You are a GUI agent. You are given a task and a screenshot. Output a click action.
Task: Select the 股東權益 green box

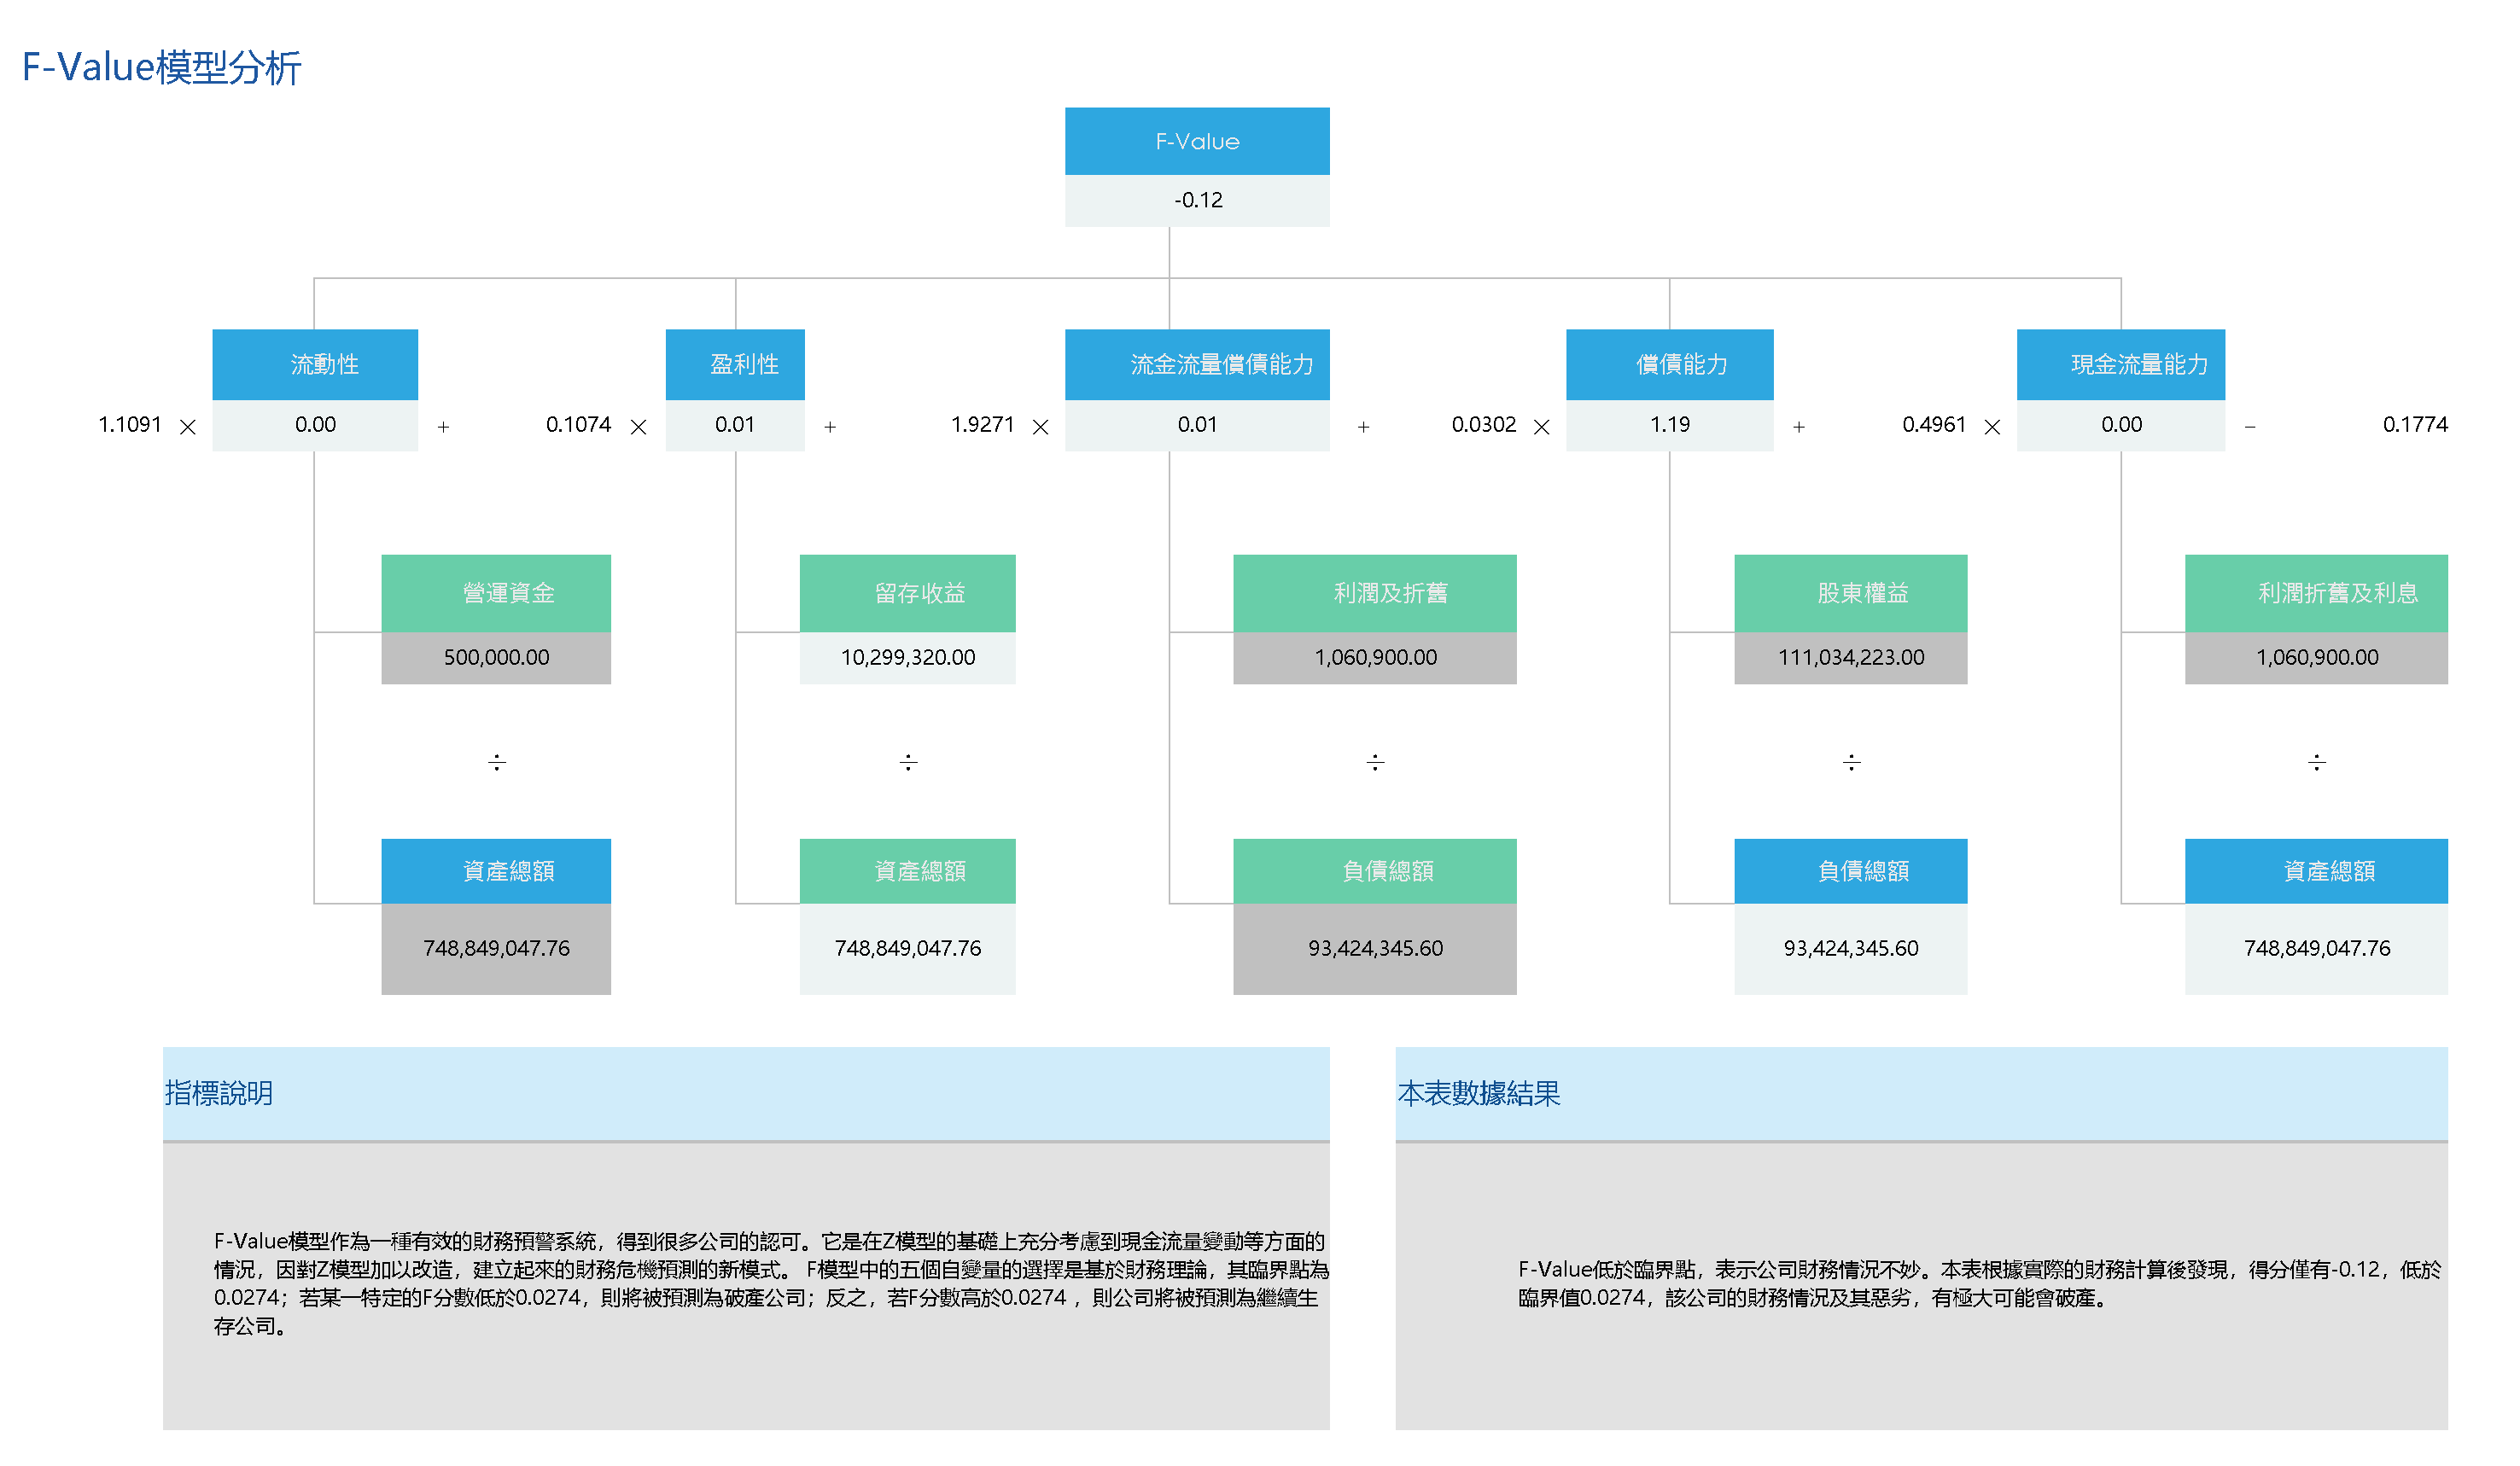pyautogui.click(x=1851, y=594)
